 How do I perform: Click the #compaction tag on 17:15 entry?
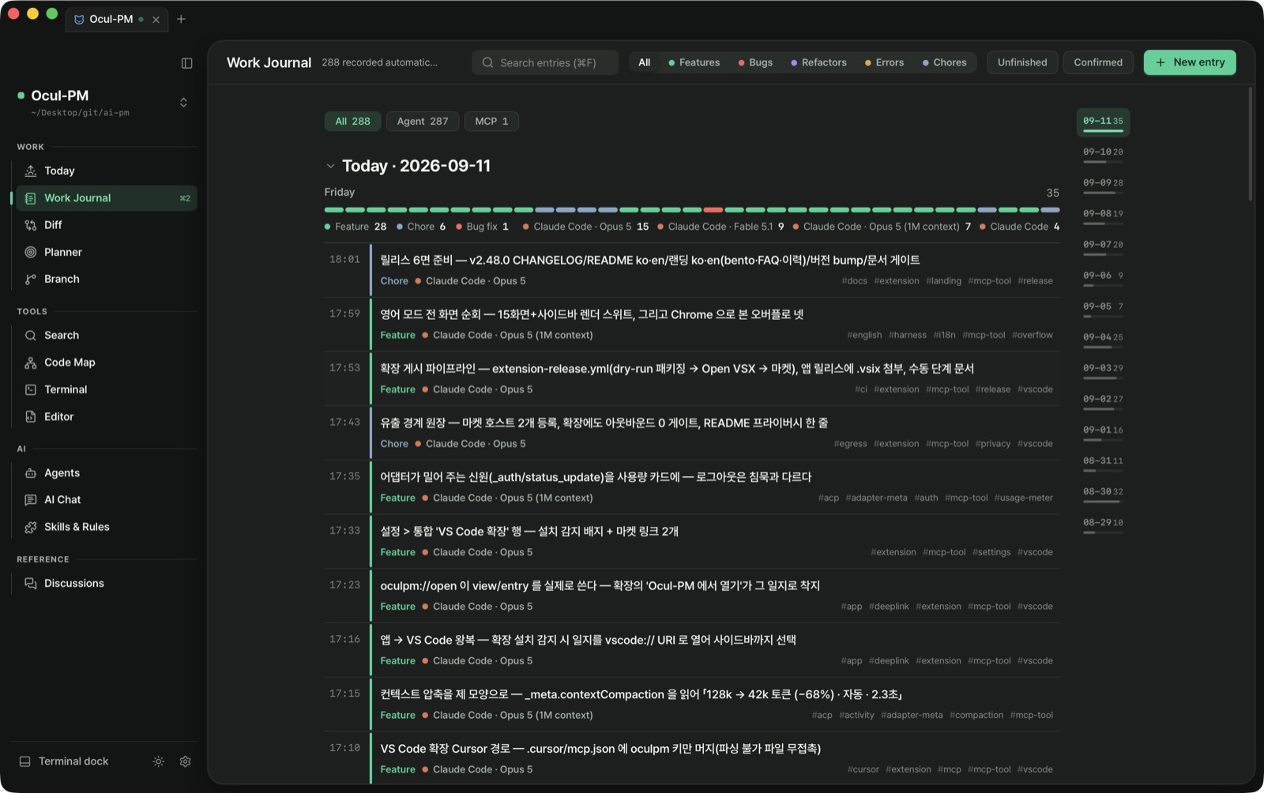(976, 716)
